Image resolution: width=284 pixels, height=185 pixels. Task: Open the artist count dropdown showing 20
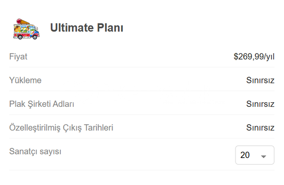click(255, 155)
